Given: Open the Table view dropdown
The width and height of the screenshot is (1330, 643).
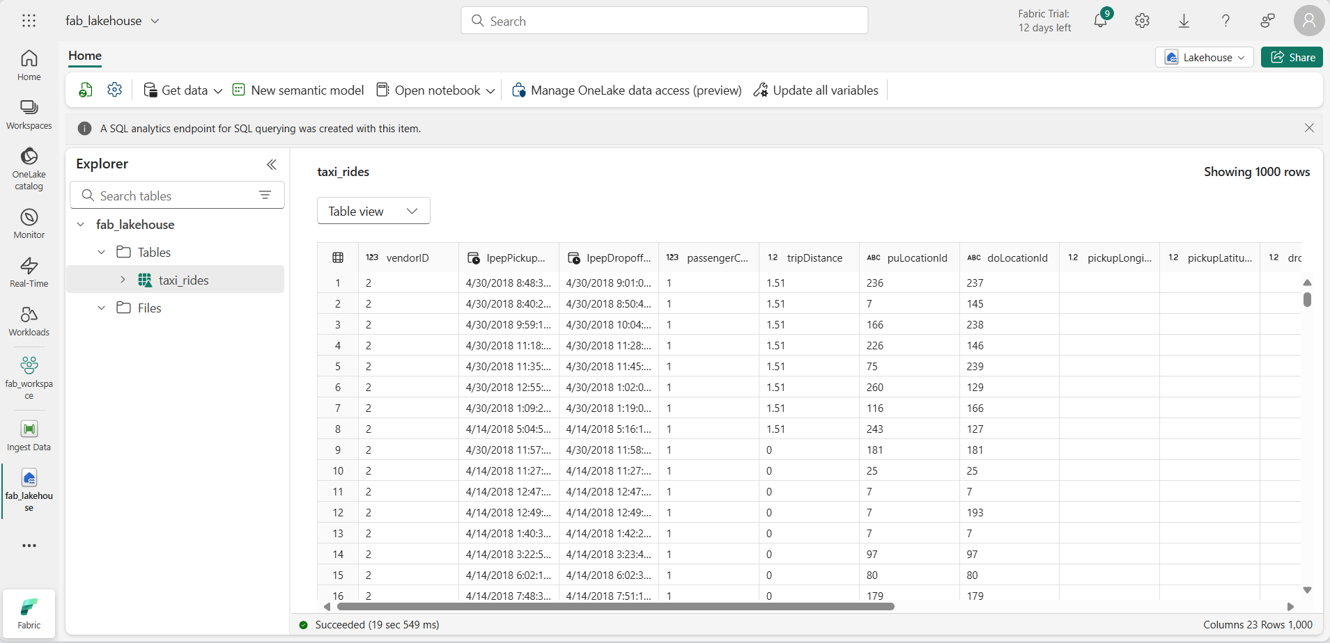Looking at the screenshot, I should (x=373, y=211).
